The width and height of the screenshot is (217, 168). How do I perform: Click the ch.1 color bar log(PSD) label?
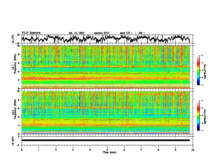[205, 71]
